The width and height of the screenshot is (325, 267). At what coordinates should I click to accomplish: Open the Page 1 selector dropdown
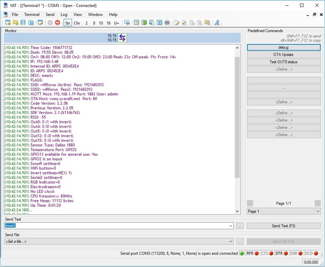point(318,211)
